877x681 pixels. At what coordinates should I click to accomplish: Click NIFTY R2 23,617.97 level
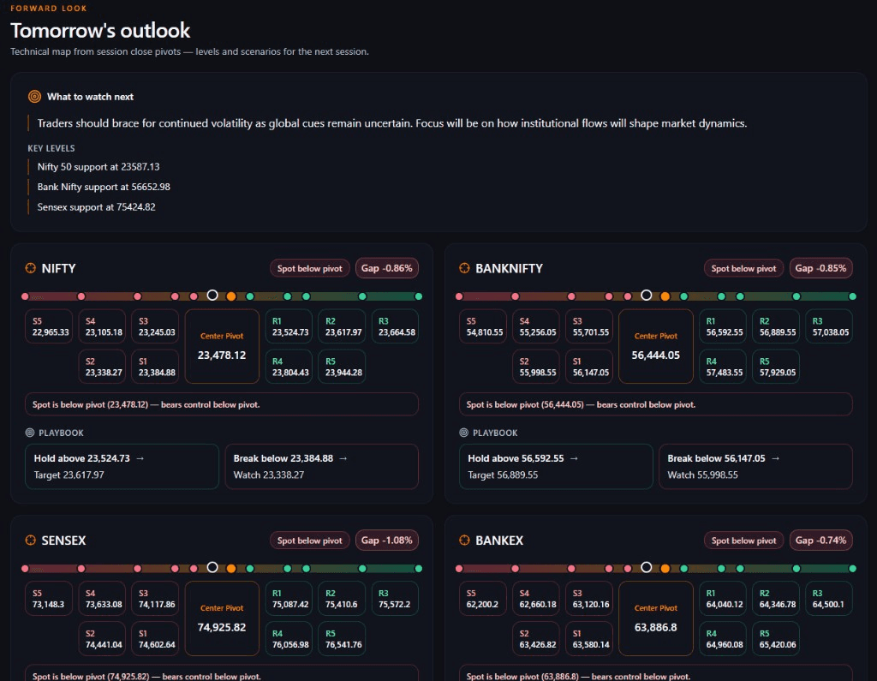click(x=342, y=326)
